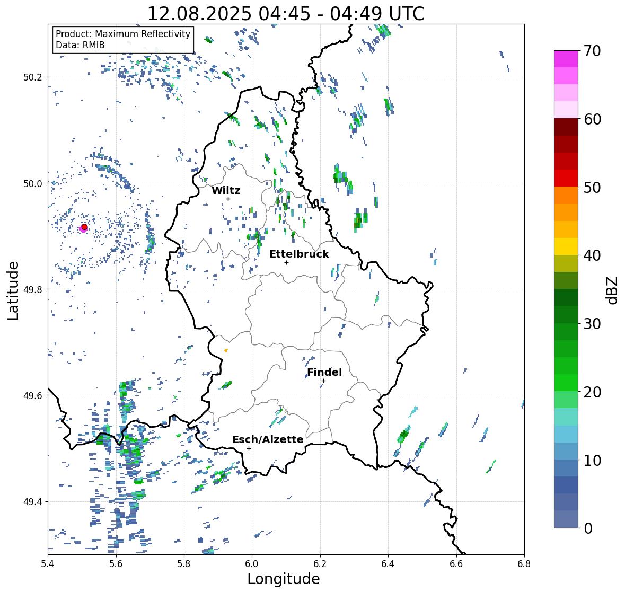This screenshot has height=592, width=625.
Task: Click the 50.0 latitude tick label
Action: [x=33, y=184]
